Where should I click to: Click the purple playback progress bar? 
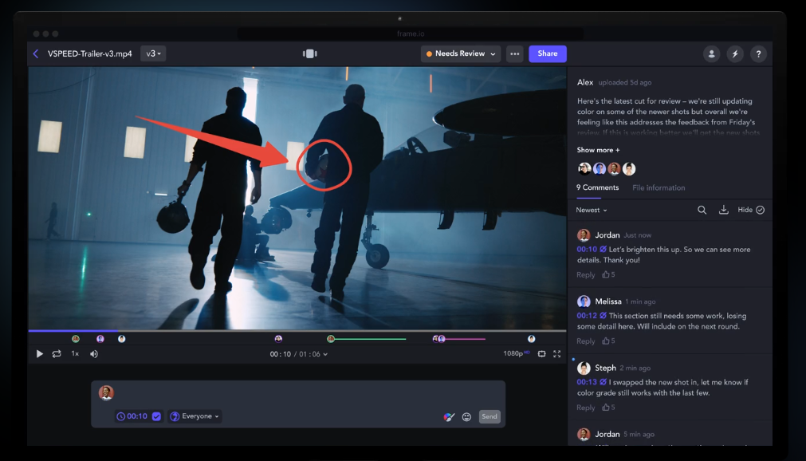click(x=73, y=330)
